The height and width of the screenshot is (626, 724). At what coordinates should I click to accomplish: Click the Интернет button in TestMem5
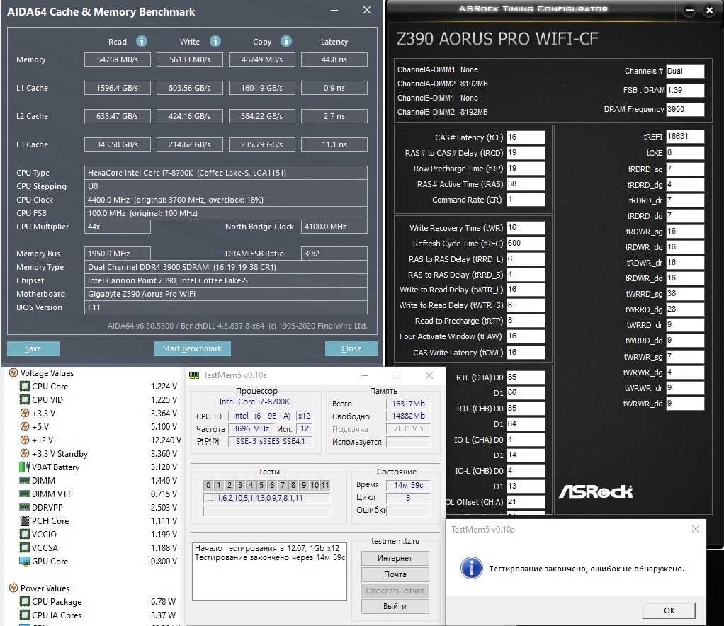(395, 558)
